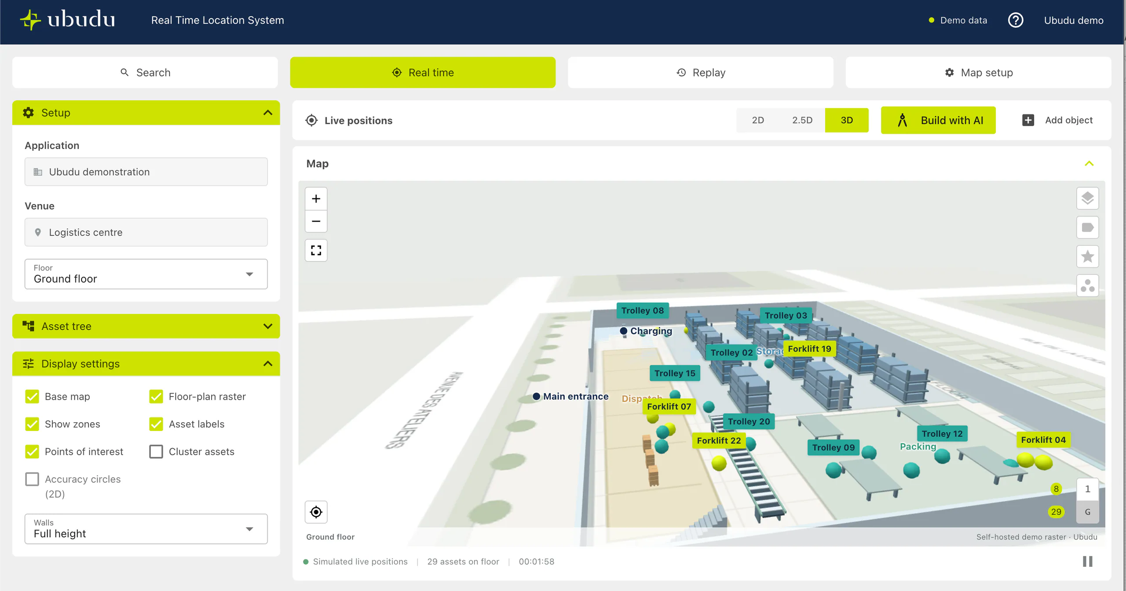Viewport: 1126px width, 591px height.
Task: Enable Accuracy circles (2D) checkbox
Action: tap(32, 479)
